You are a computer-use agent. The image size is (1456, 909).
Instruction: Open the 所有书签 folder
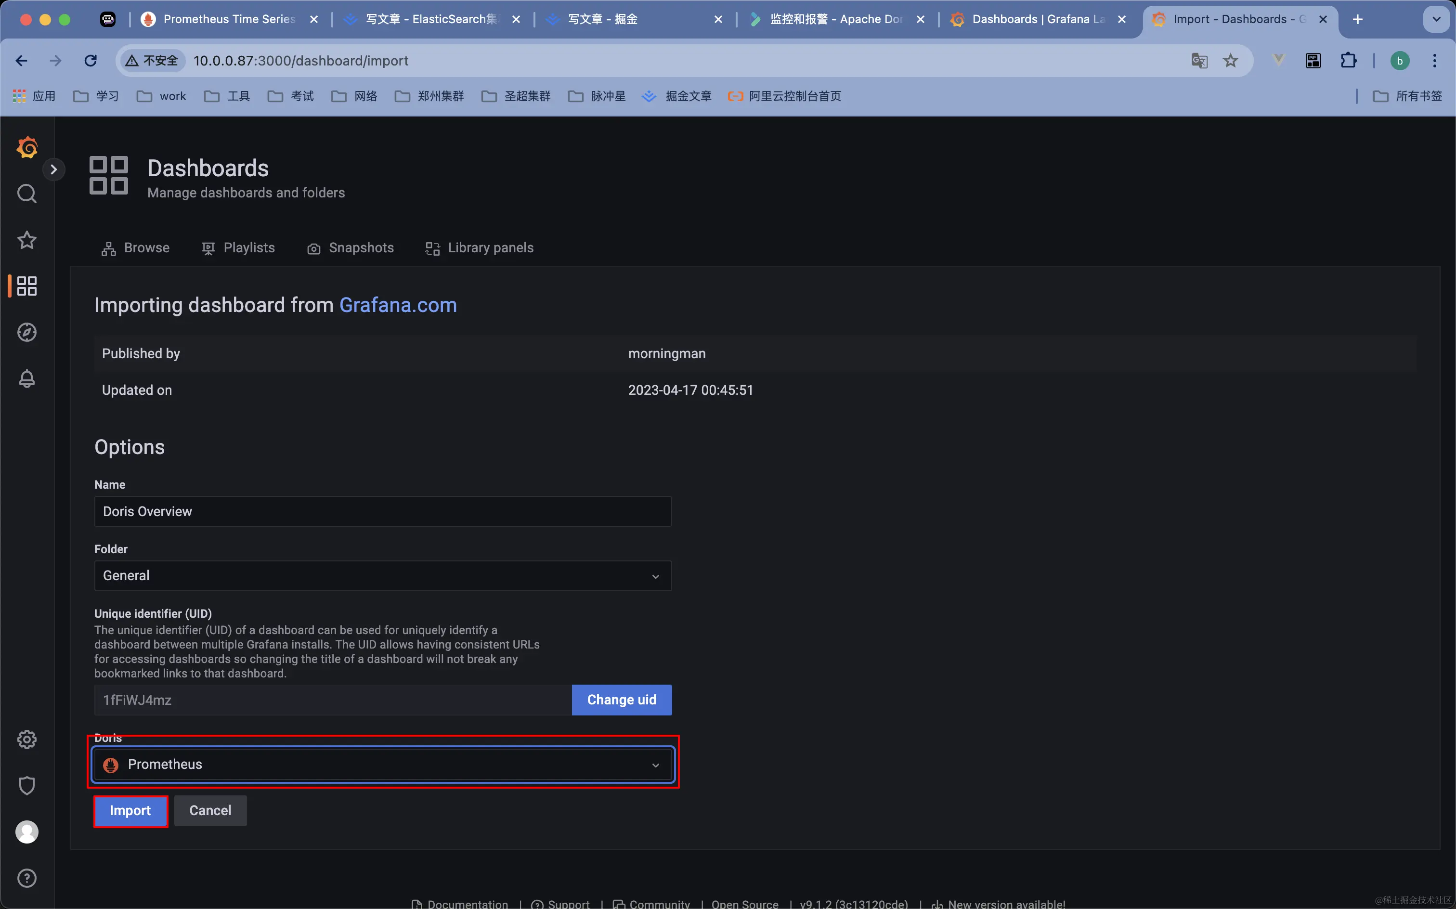click(1408, 96)
